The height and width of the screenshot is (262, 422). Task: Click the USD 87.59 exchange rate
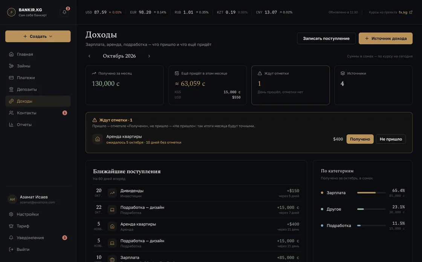click(x=104, y=12)
